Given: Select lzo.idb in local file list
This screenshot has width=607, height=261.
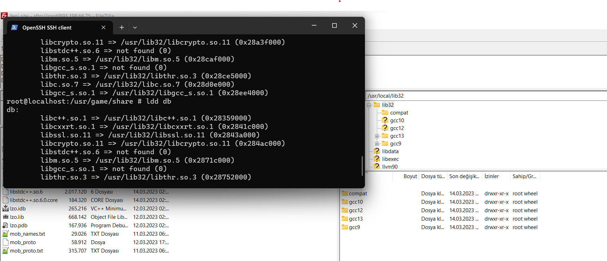Looking at the screenshot, I should tap(18, 209).
